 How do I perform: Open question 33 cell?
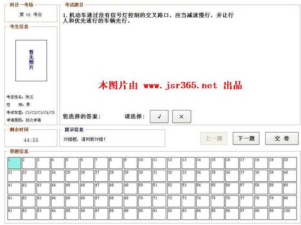(188, 175)
